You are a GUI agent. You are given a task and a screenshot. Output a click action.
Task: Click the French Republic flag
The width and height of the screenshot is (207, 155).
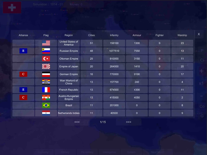coord(46,90)
